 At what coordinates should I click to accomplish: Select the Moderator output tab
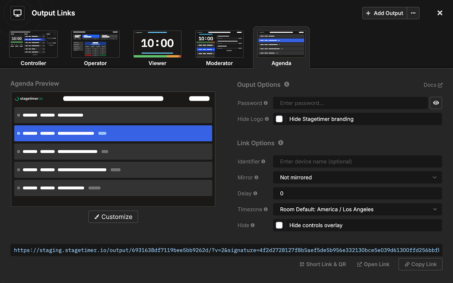pyautogui.click(x=219, y=44)
